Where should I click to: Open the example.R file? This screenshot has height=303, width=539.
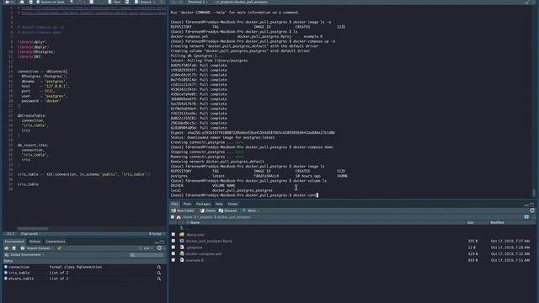[x=195, y=260]
